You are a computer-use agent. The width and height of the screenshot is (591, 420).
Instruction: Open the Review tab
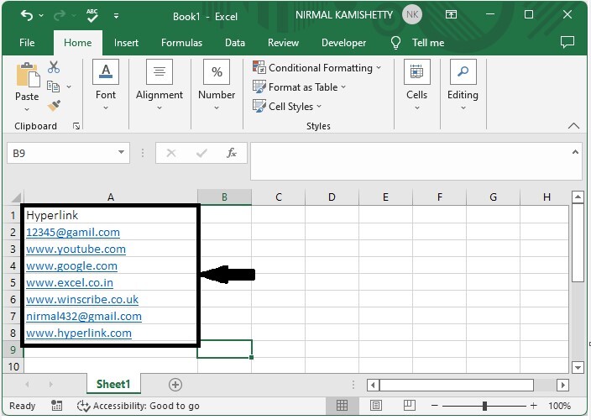click(283, 43)
